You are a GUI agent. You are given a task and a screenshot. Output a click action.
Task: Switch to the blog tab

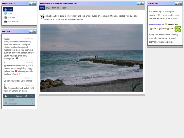tap(48, 7)
